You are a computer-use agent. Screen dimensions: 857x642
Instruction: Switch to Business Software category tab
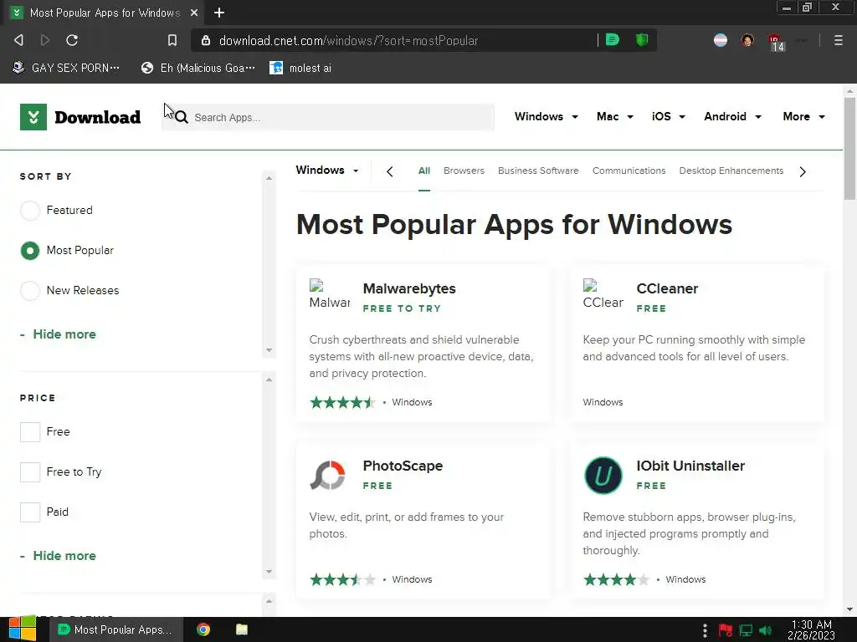tap(538, 171)
